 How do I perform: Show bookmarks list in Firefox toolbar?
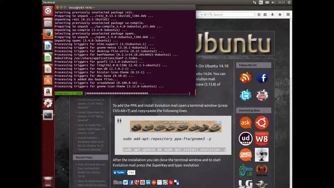[x=265, y=15]
